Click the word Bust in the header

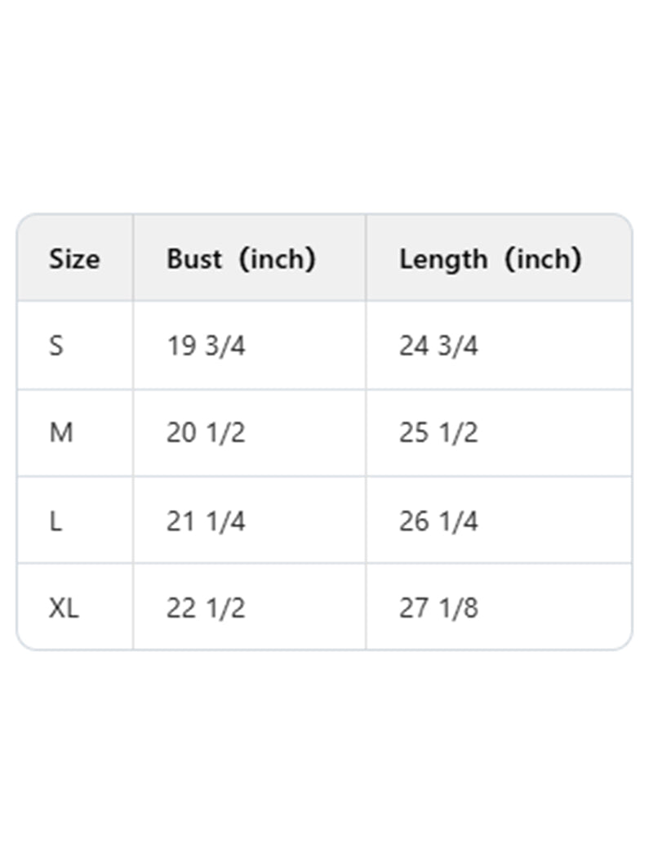coord(194,259)
